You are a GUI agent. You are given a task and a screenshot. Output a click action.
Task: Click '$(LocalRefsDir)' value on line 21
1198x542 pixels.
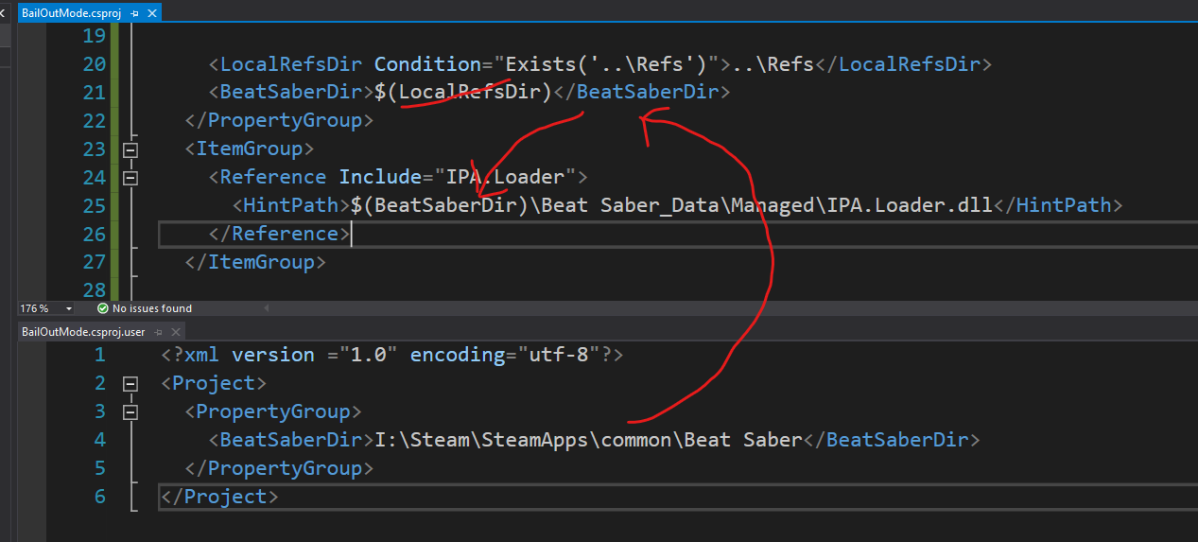[463, 93]
